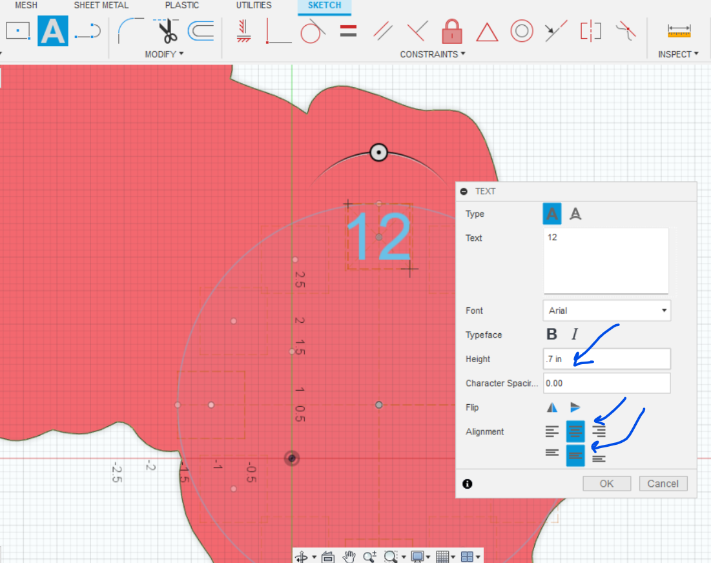Select the Tangent constraint icon
This screenshot has height=563, width=711.
tap(311, 31)
